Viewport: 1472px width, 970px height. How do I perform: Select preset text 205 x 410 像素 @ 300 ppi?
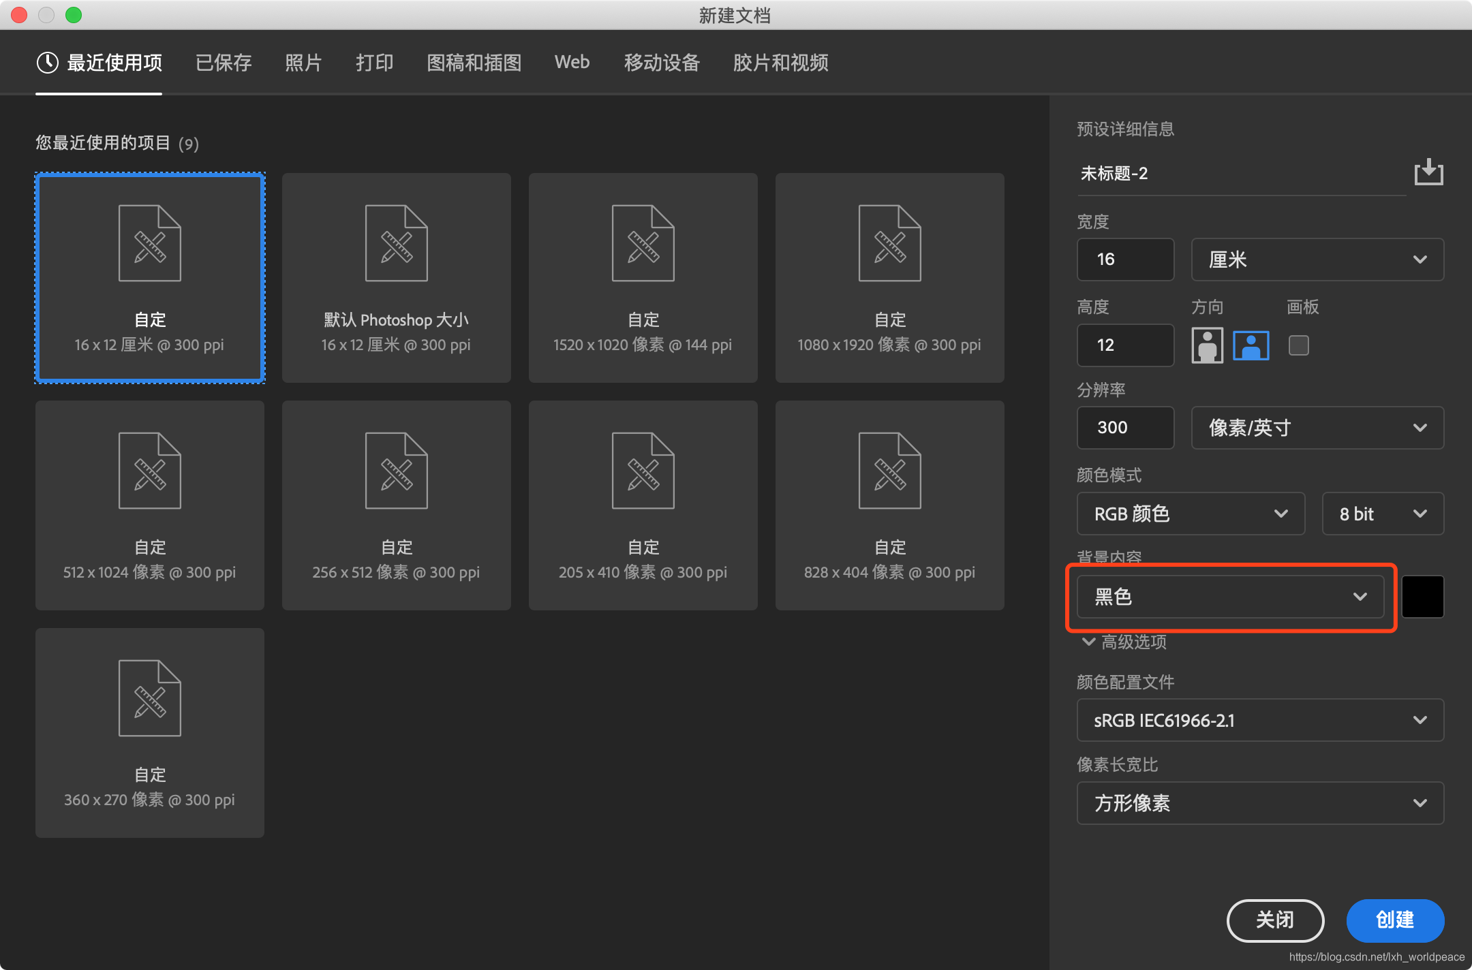click(643, 572)
